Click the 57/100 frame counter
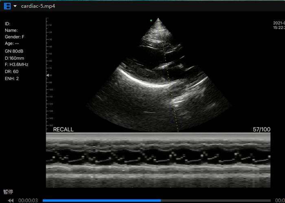The width and height of the screenshot is (285, 203). [x=261, y=130]
